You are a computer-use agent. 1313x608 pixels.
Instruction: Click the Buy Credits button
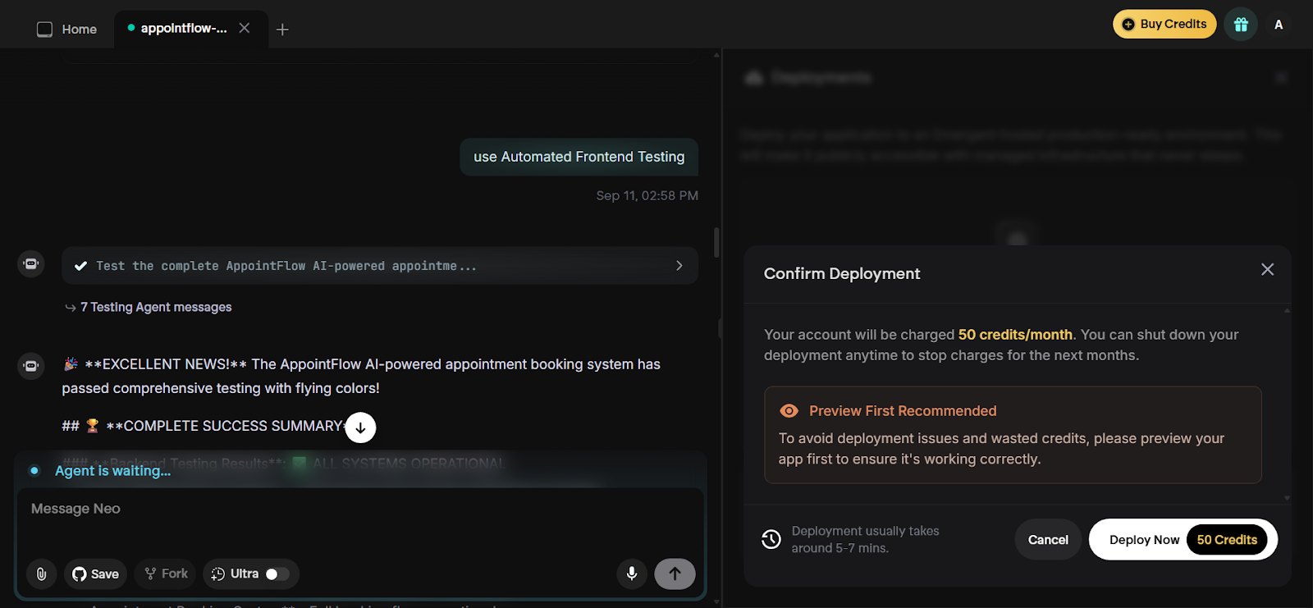point(1164,24)
